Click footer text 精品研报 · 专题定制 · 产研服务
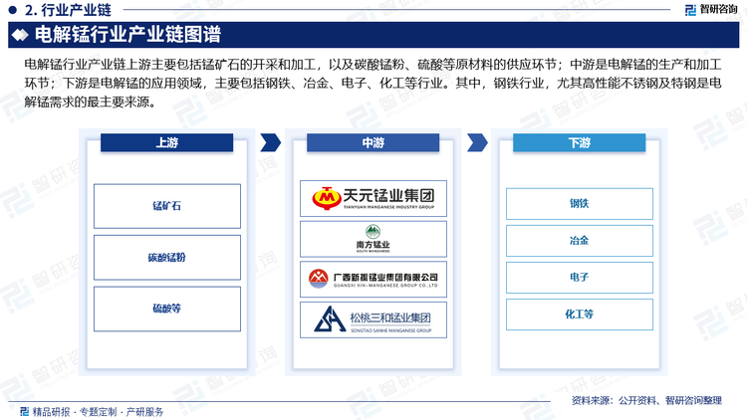Image resolution: width=747 pixels, height=420 pixels. 98,412
